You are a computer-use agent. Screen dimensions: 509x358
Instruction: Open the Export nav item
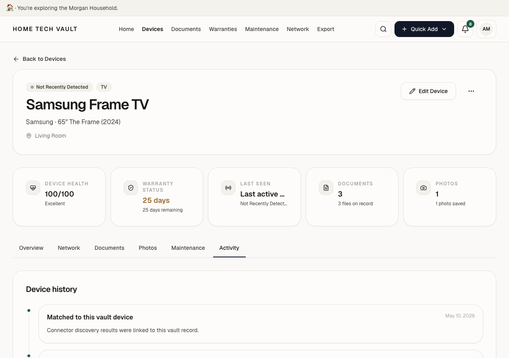click(x=326, y=29)
